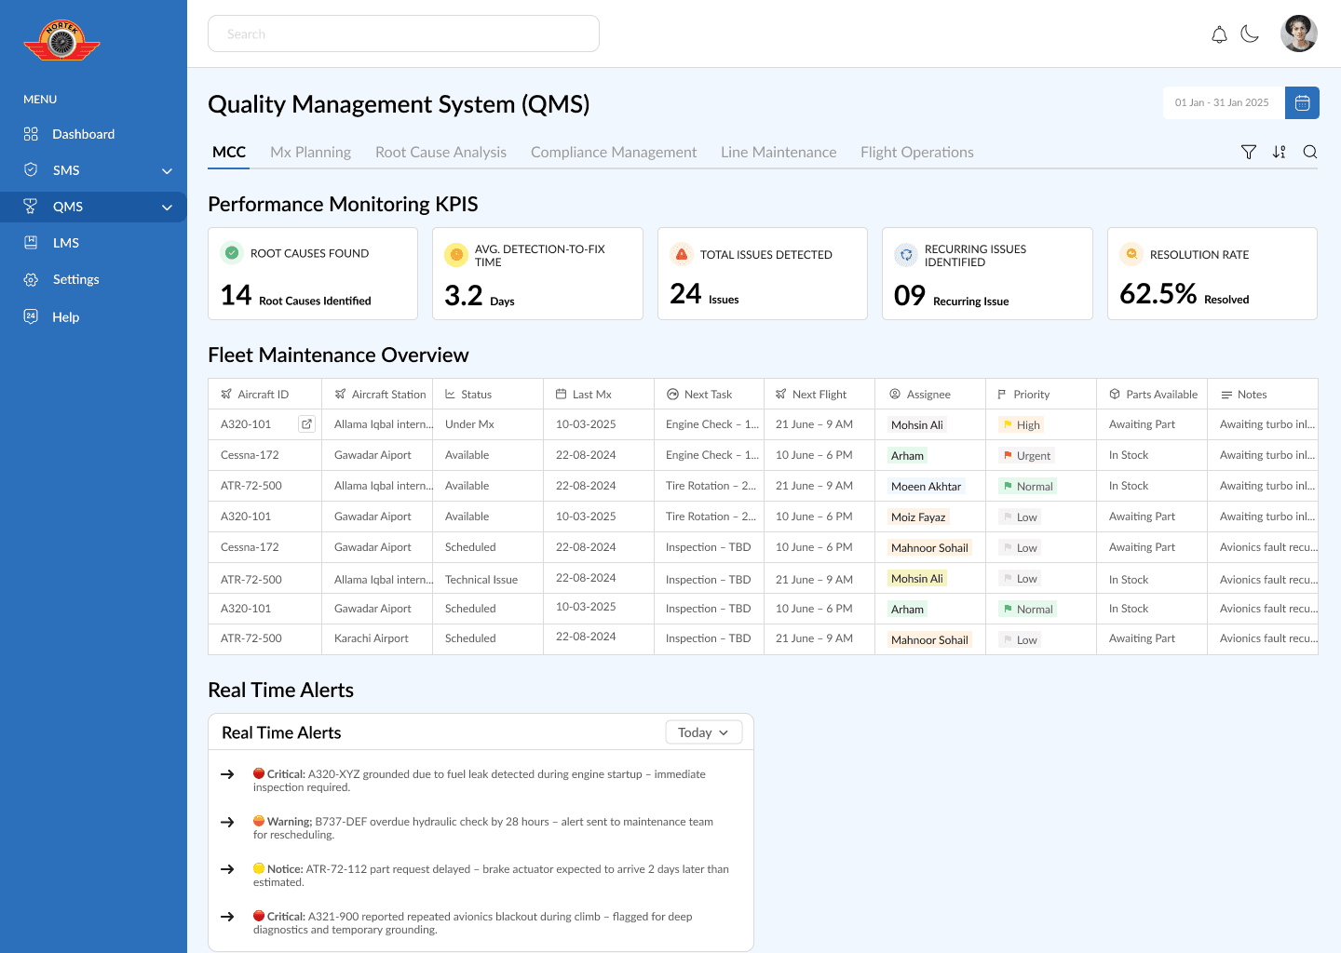Open the 01 Jan - 31 Jan 2025 date range
This screenshot has height=953, width=1341.
(x=1224, y=102)
